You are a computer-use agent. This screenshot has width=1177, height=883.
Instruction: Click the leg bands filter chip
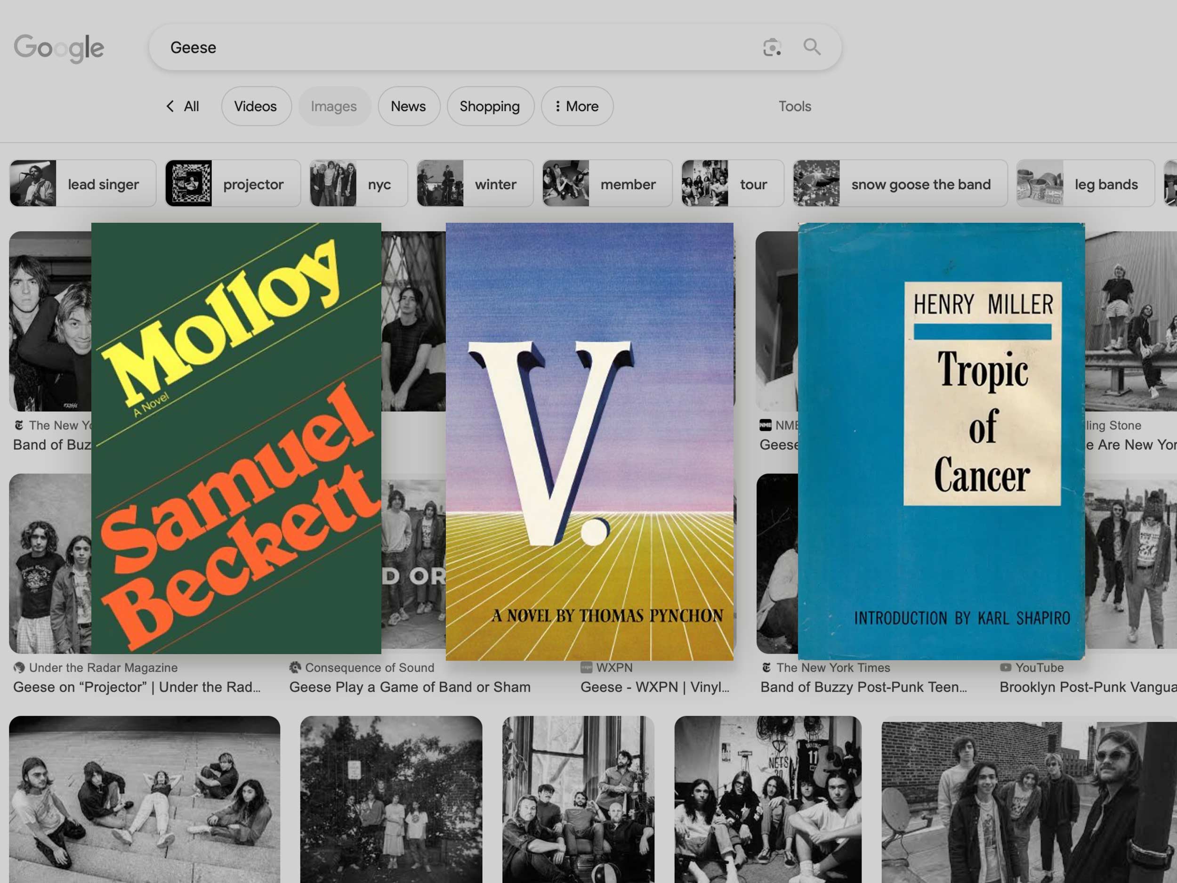[1086, 184]
